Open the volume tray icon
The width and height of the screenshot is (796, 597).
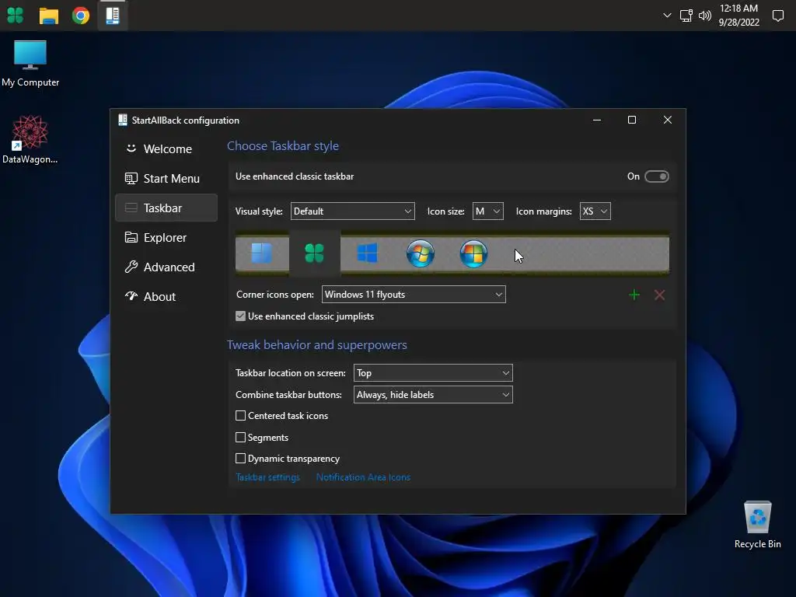point(704,16)
